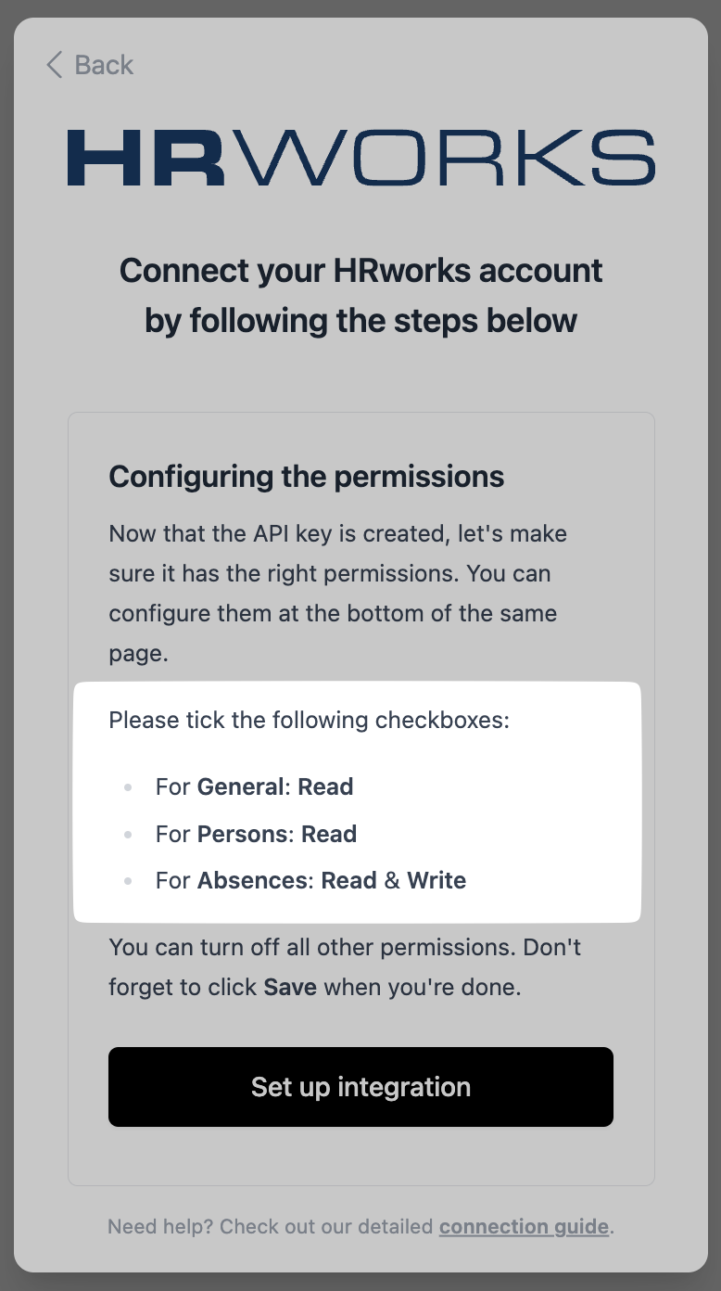Click the HRWORKS logo
This screenshot has height=1291, width=721.
[x=360, y=158]
